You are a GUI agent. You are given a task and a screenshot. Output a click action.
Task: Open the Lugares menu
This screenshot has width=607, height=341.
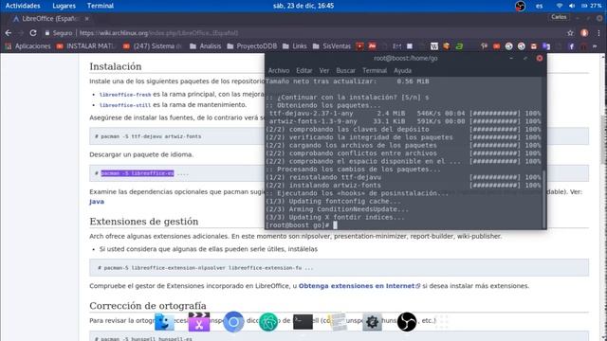pos(64,6)
